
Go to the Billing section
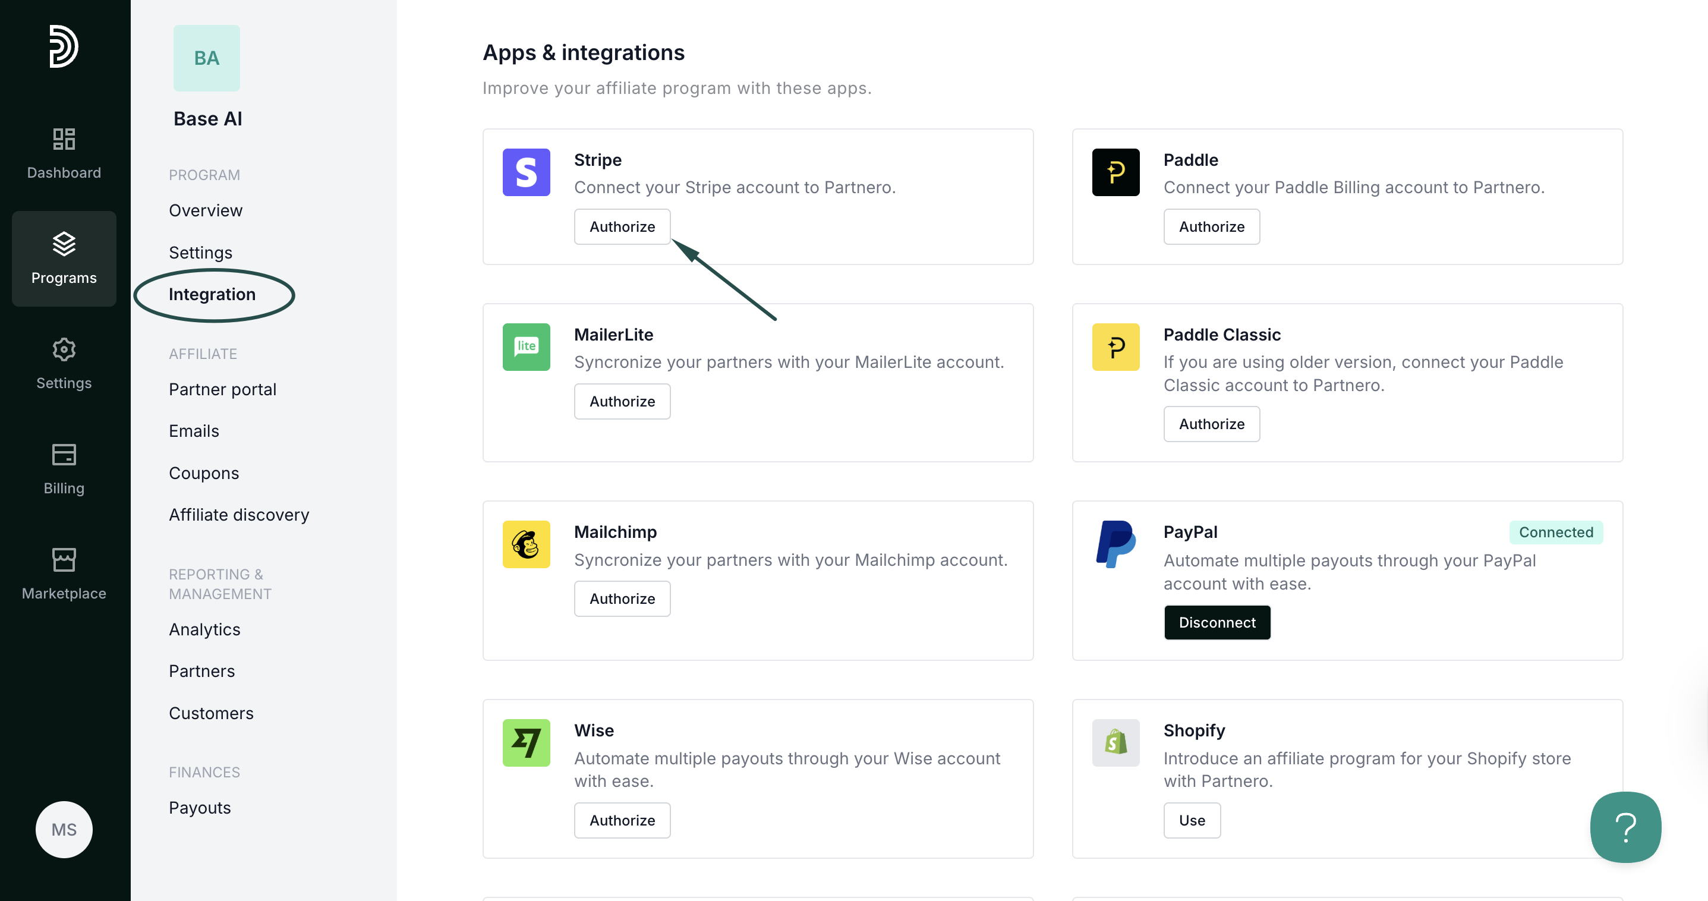pos(64,470)
